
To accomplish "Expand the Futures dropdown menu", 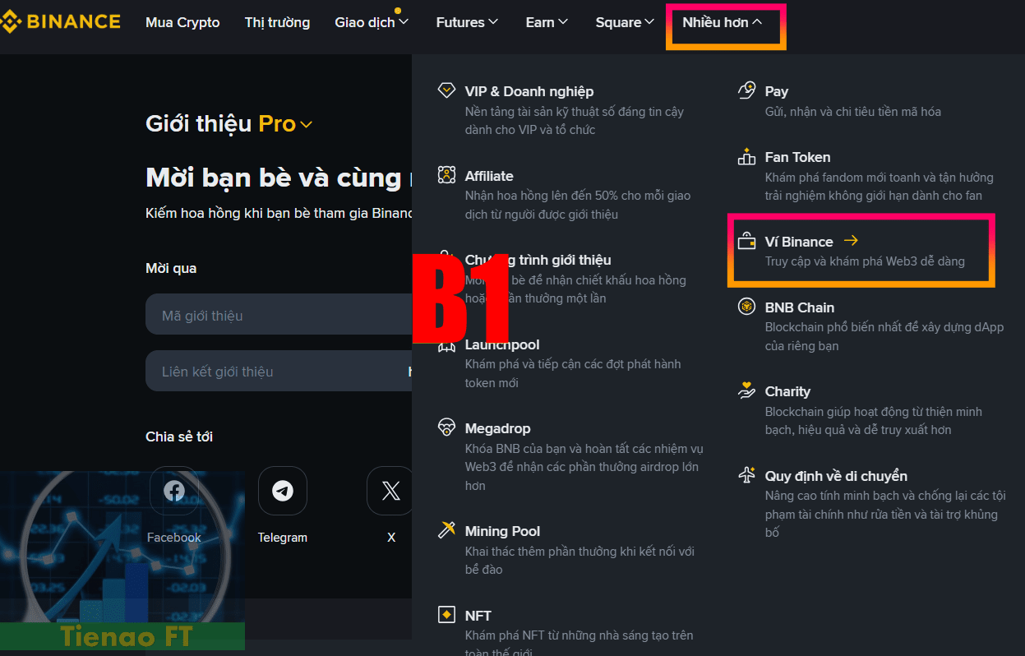I will click(467, 22).
